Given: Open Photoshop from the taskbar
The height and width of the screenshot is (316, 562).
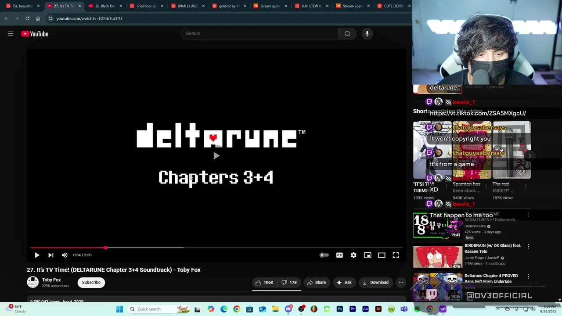Looking at the screenshot, I should pyautogui.click(x=340, y=309).
